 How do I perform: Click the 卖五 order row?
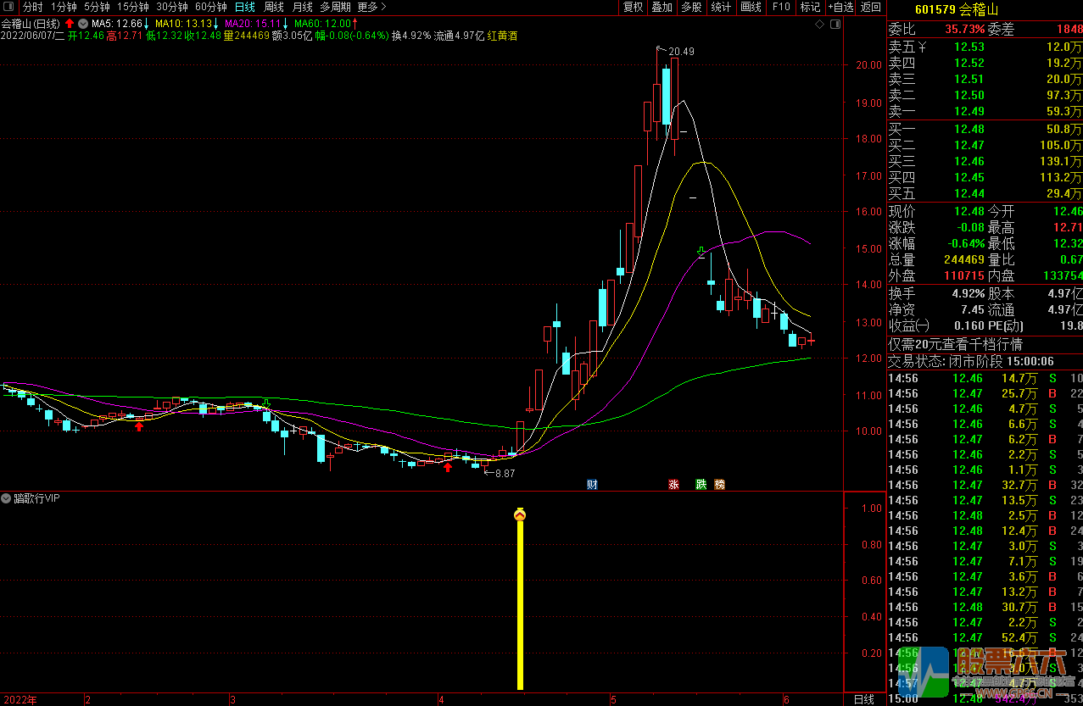[x=985, y=47]
